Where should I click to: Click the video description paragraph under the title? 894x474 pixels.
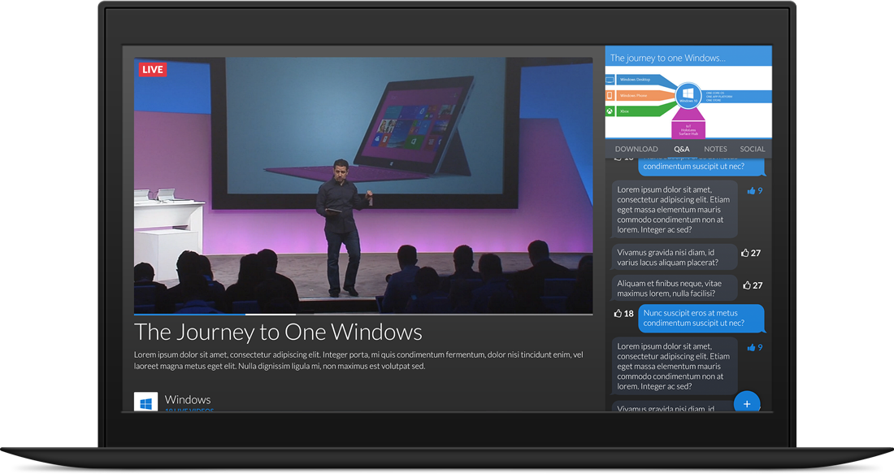[x=358, y=360]
